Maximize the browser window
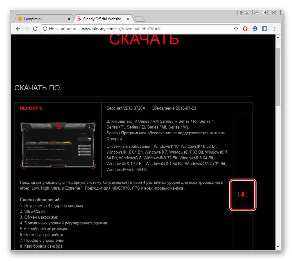Screen dimensions: 292x261 tap(264, 13)
